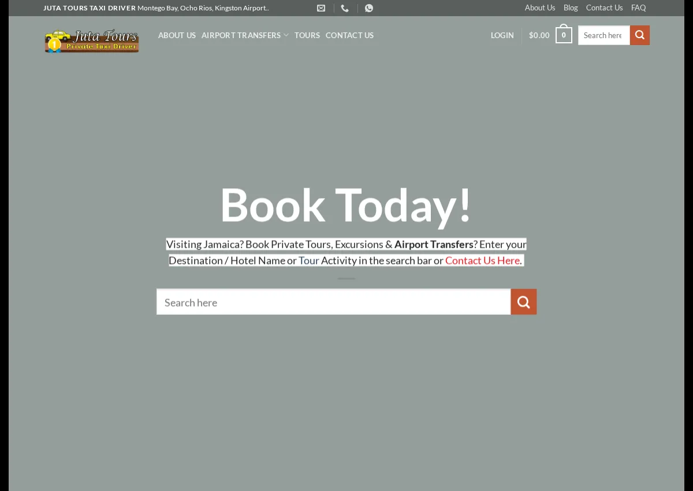Open Contact Us in main navigation
Viewport: 693px width, 491px height.
point(349,35)
